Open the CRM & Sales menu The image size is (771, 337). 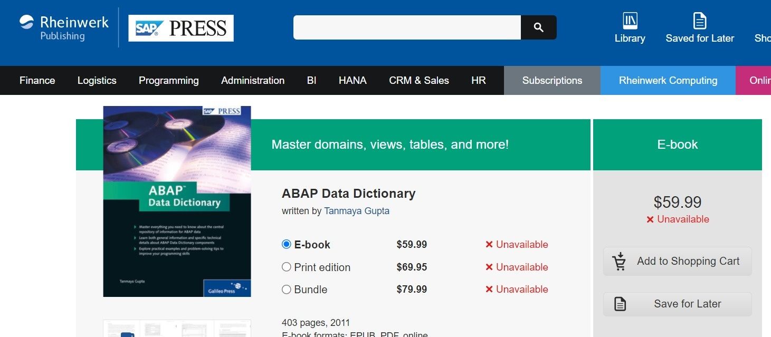(419, 81)
